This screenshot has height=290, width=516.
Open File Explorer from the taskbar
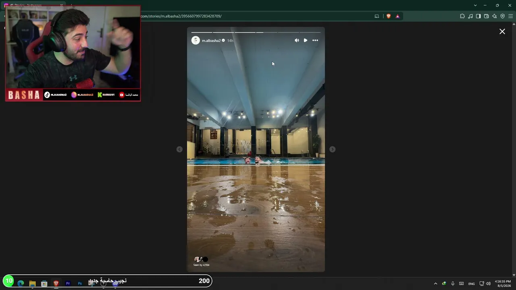click(x=32, y=283)
